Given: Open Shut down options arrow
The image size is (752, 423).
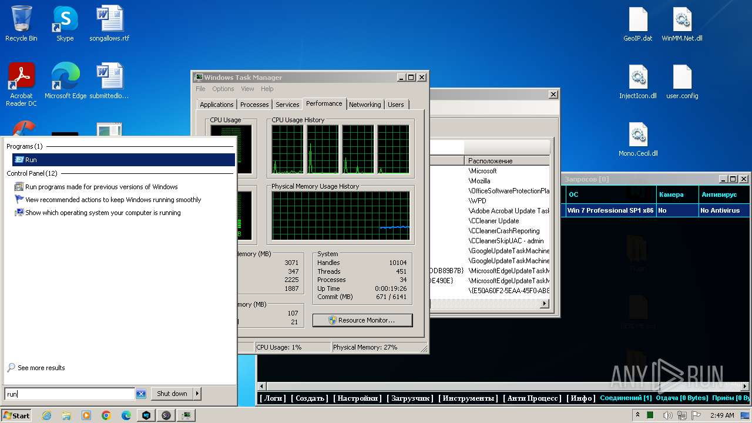Looking at the screenshot, I should (197, 394).
